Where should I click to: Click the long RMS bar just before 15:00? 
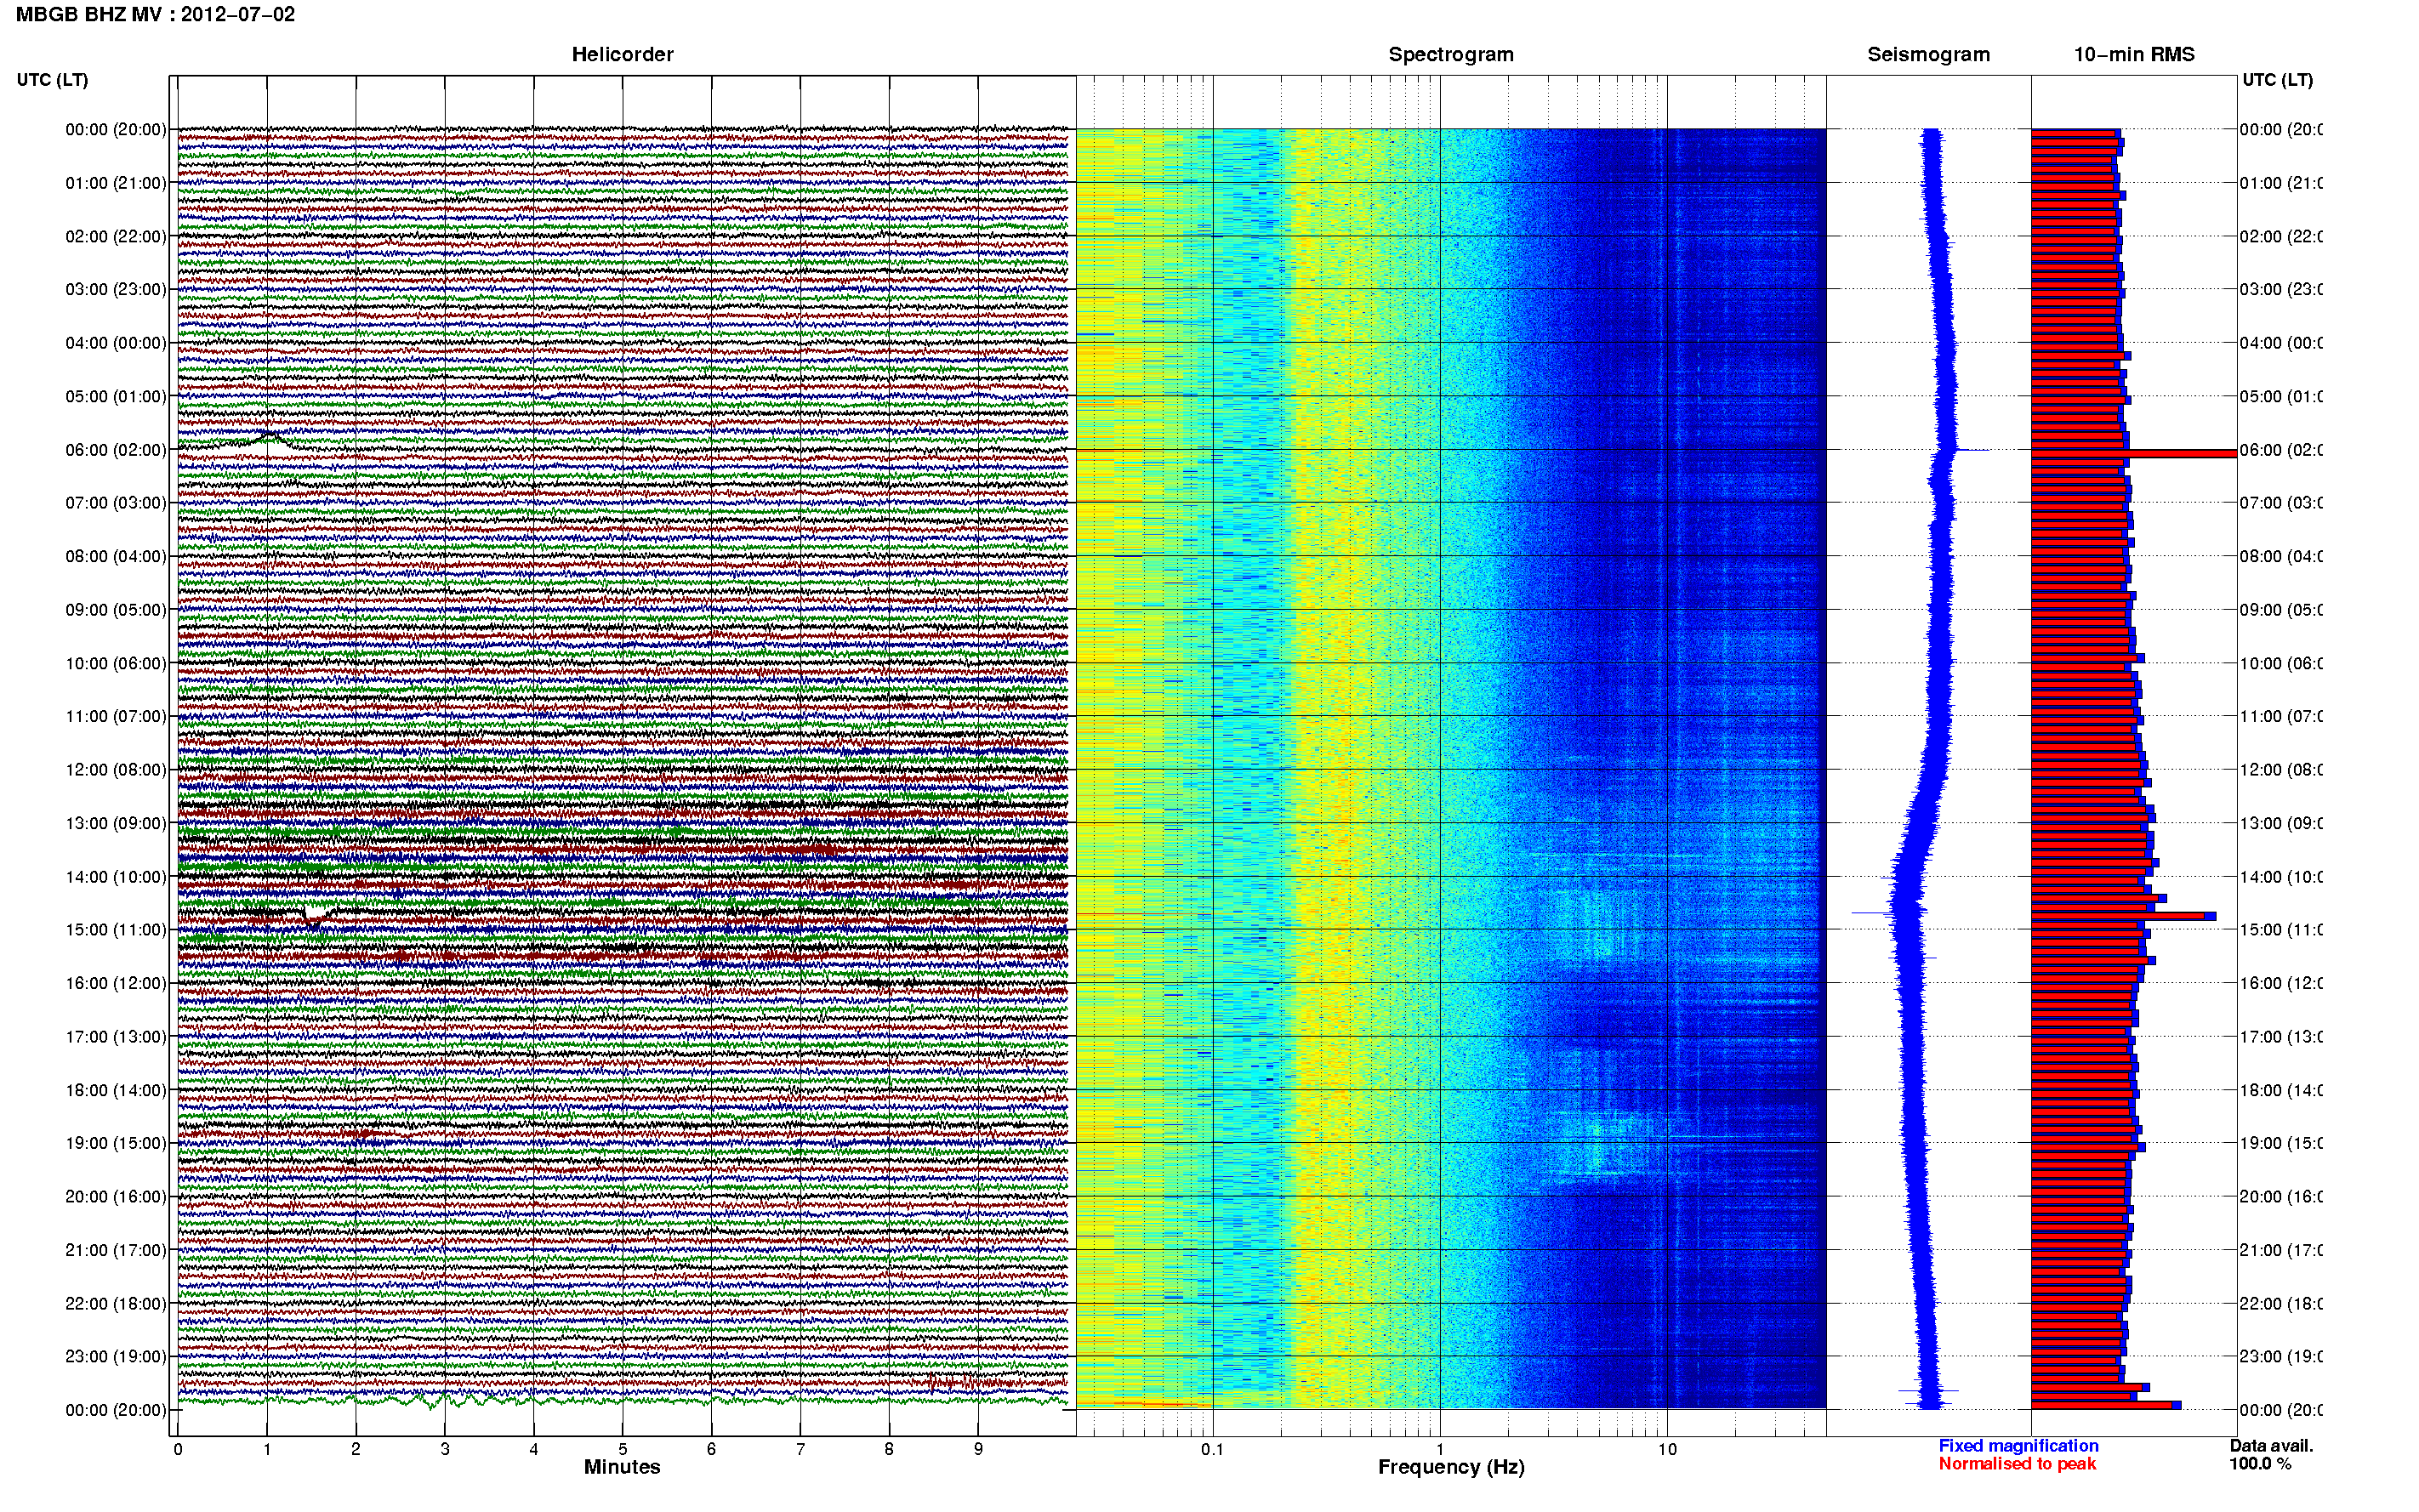pos(2123,916)
